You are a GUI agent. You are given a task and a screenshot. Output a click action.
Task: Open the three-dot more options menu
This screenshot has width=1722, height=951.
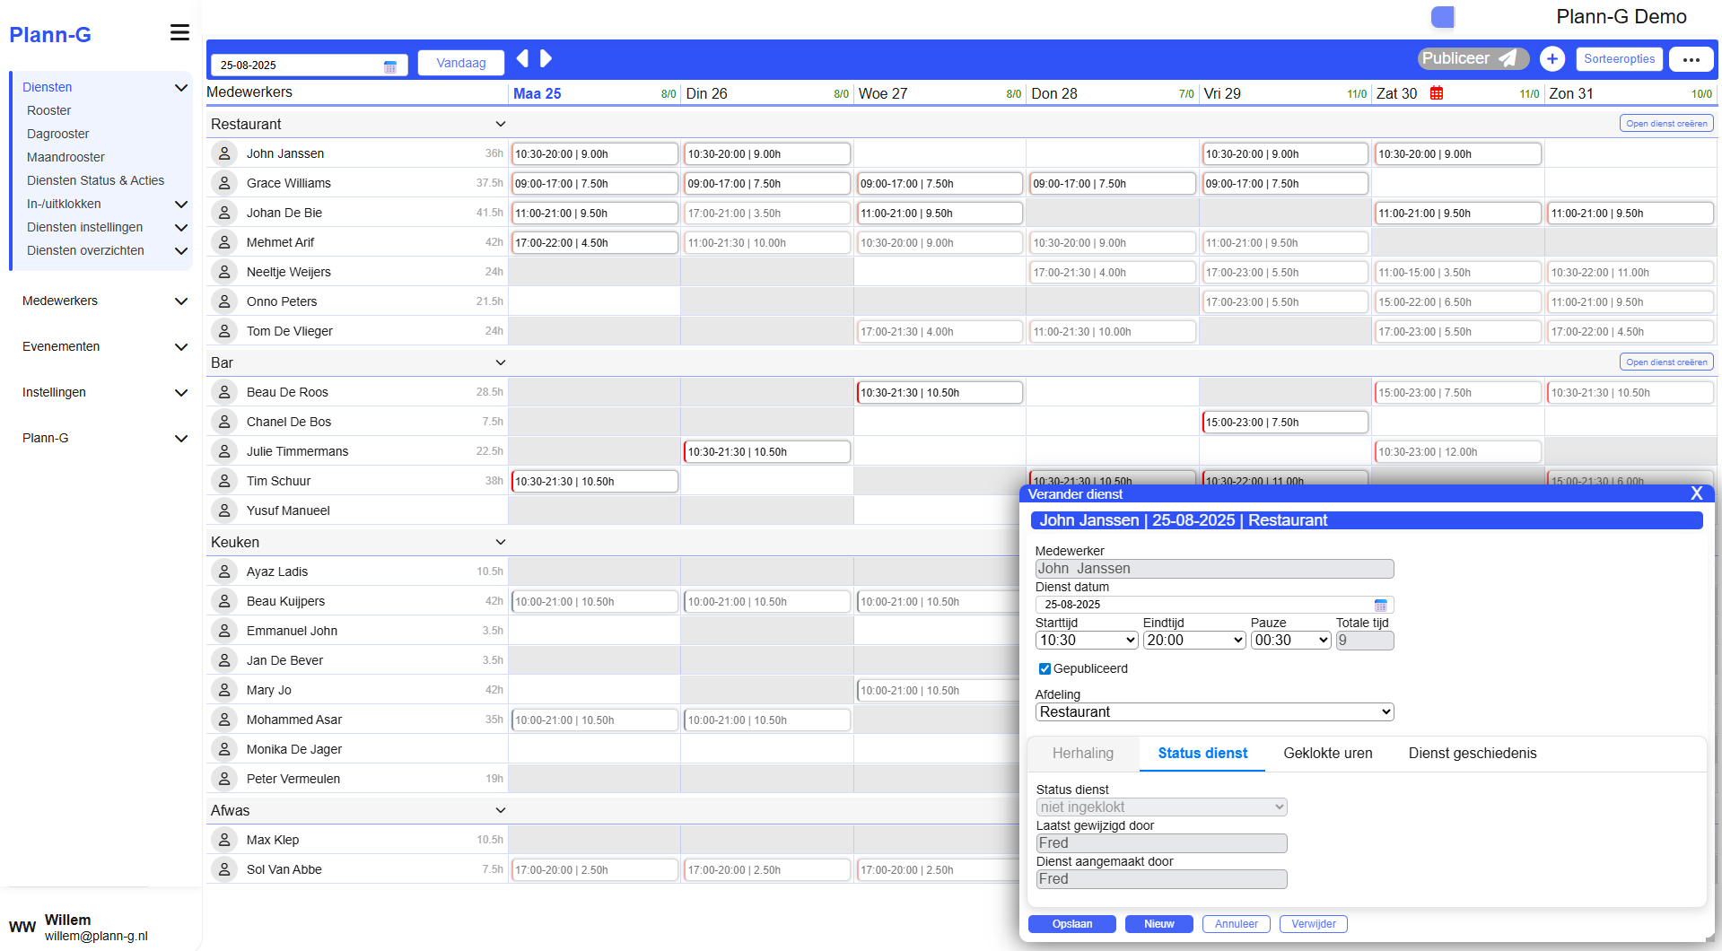pyautogui.click(x=1691, y=59)
